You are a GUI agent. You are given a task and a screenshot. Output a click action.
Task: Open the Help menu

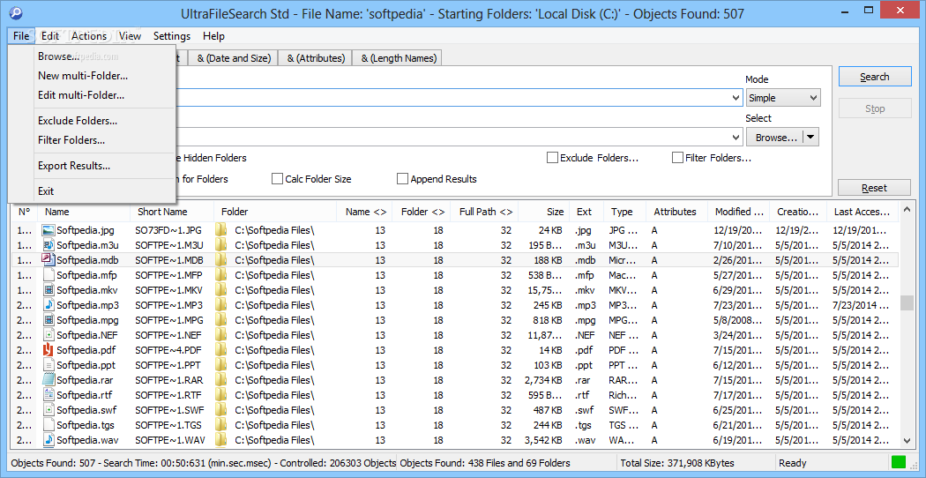coord(213,36)
